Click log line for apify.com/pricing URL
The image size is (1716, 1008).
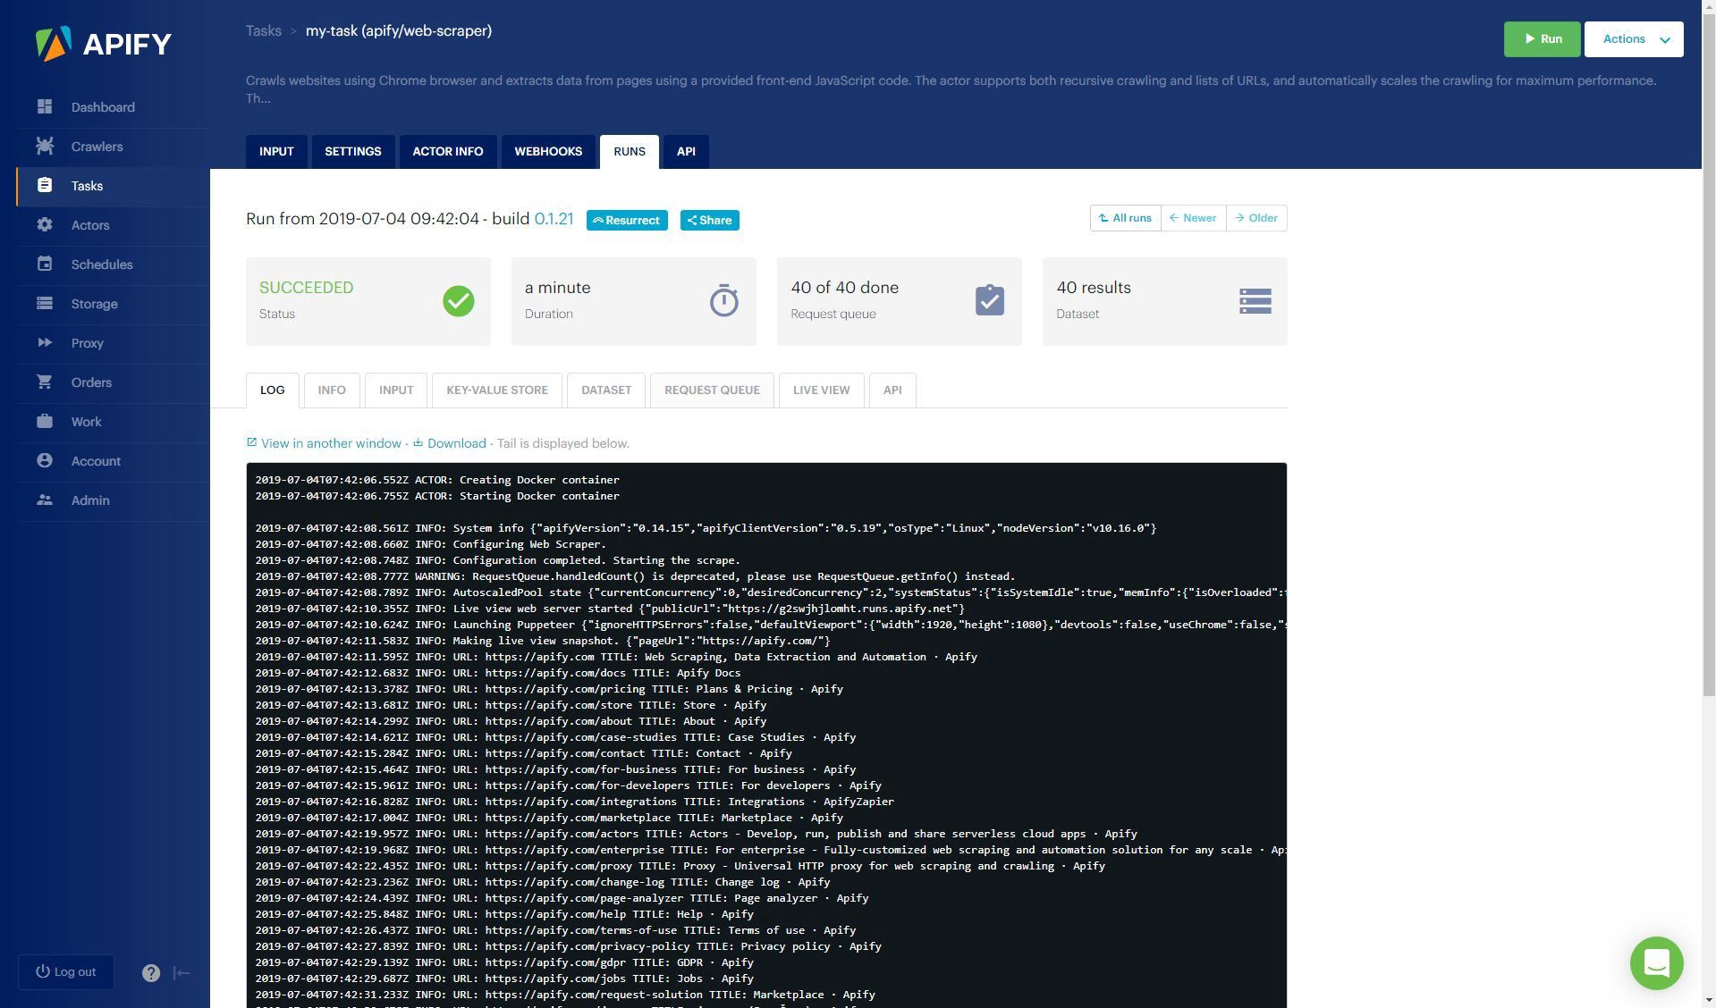pos(549,689)
